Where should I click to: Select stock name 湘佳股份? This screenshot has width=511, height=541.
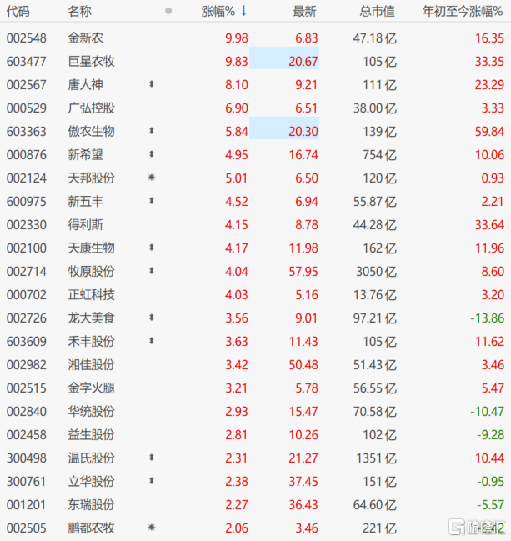(x=92, y=365)
